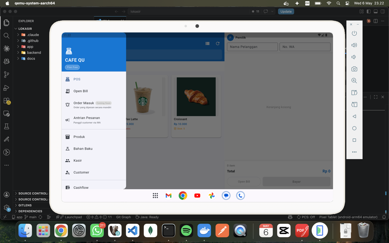
Task: Open WhatsApp from the macOS Dock
Action: pyautogui.click(x=97, y=231)
